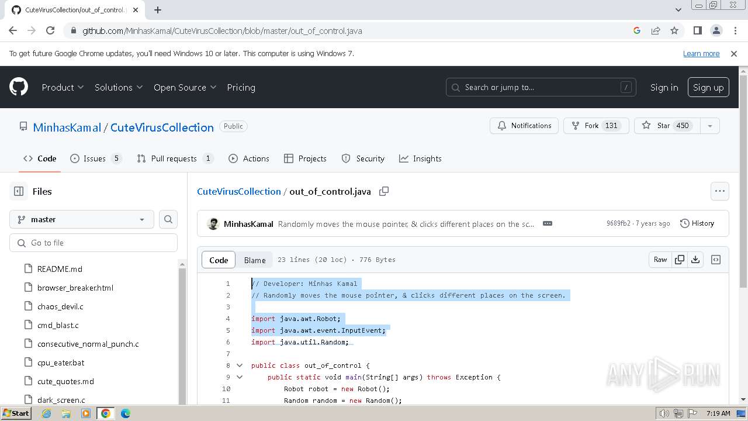Click the GitHub logo icon

(x=19, y=87)
